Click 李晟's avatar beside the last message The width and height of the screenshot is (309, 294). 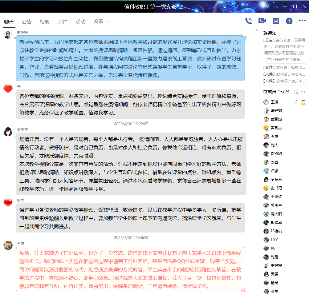click(x=8, y=245)
